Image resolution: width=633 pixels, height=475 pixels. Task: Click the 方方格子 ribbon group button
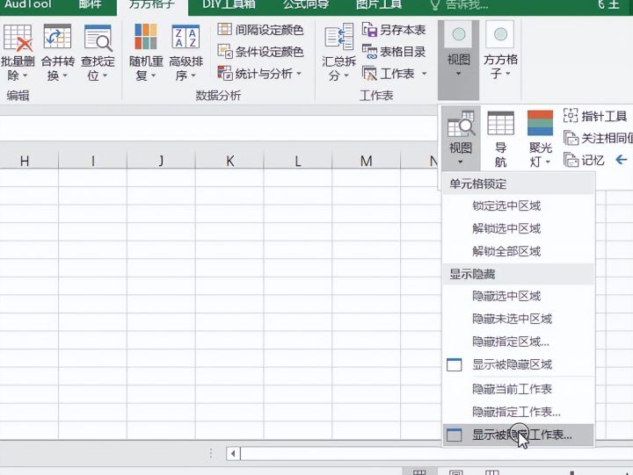point(500,52)
